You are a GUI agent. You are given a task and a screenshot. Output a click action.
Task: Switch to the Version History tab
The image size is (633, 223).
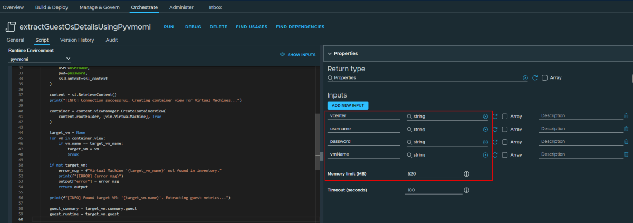click(77, 40)
